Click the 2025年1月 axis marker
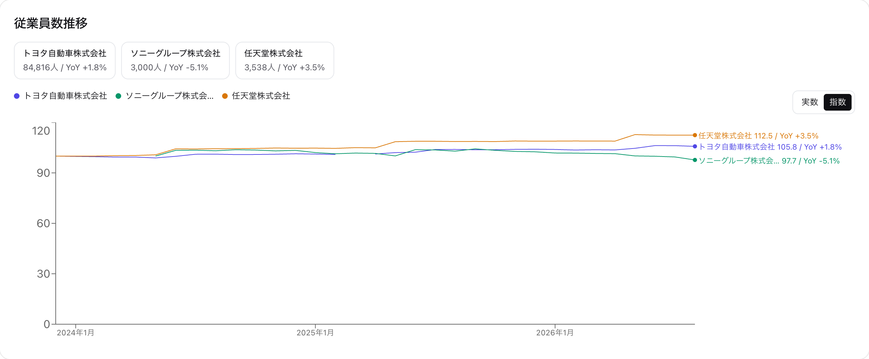The width and height of the screenshot is (869, 359). click(x=315, y=333)
